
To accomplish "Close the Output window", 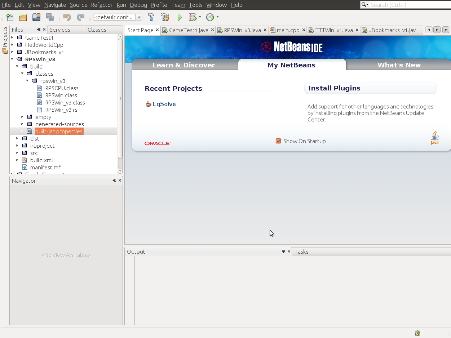I will [289, 252].
